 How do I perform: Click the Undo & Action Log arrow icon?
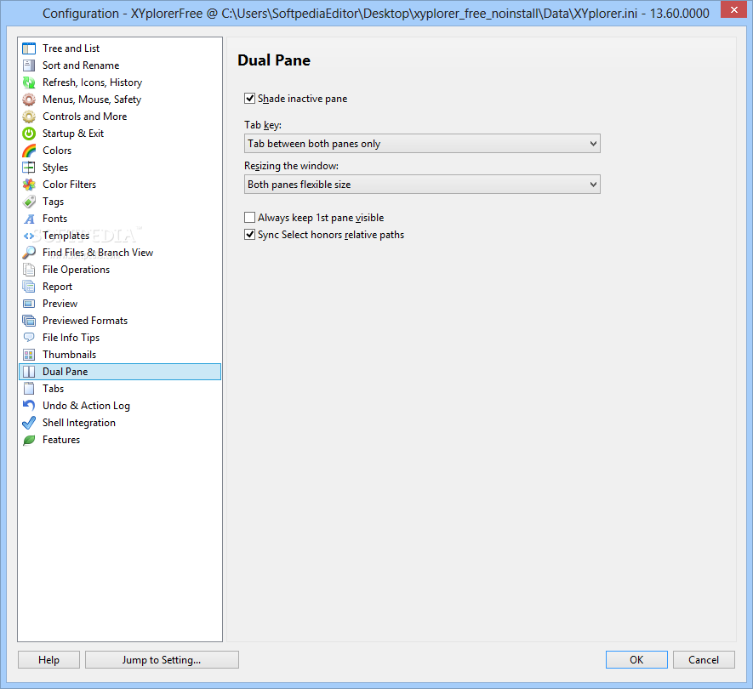(29, 406)
